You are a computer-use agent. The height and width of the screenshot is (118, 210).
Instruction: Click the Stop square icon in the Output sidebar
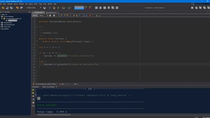coord(33,103)
